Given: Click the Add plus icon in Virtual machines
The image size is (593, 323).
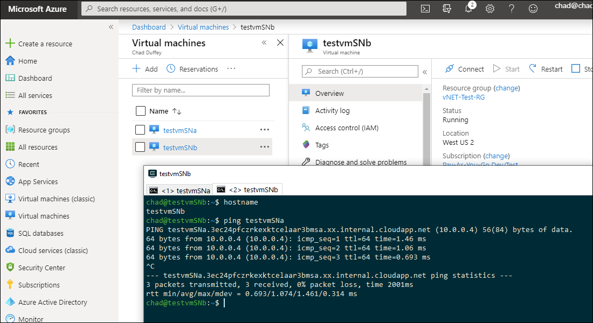Looking at the screenshot, I should [x=136, y=69].
